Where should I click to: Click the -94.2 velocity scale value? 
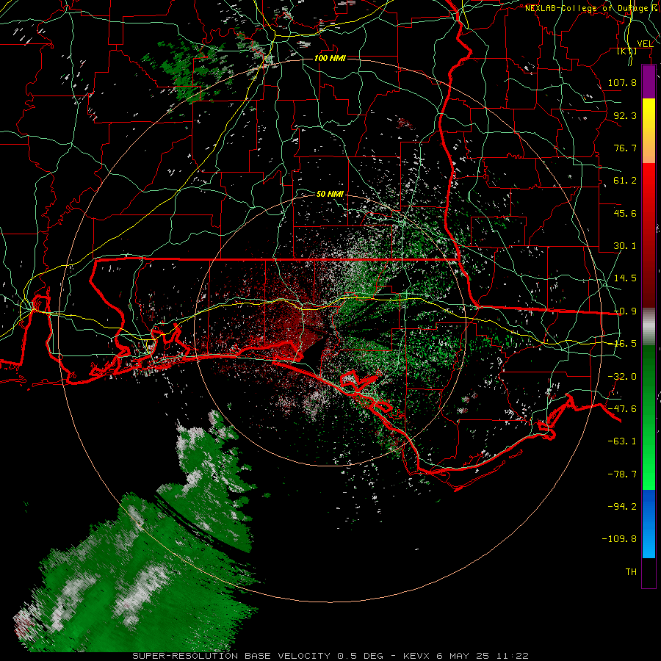[x=622, y=506]
